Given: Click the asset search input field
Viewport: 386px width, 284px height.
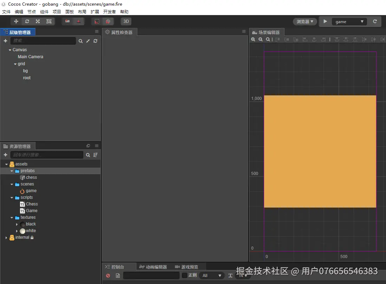Looking at the screenshot, I should point(47,155).
